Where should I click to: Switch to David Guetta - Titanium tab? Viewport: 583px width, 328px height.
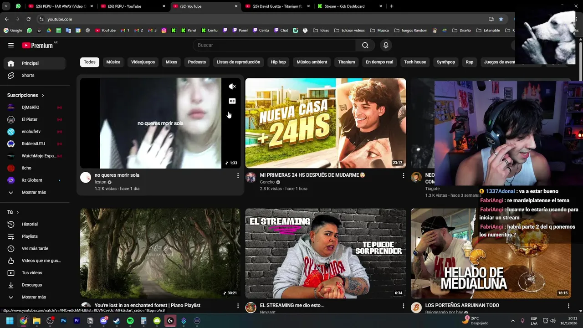tap(278, 6)
